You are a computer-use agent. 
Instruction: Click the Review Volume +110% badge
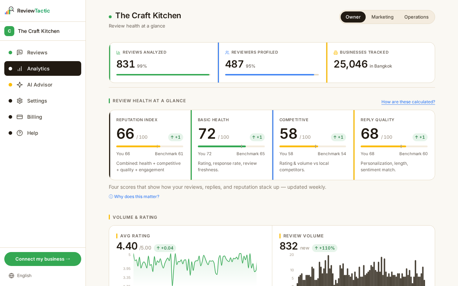tap(325, 248)
